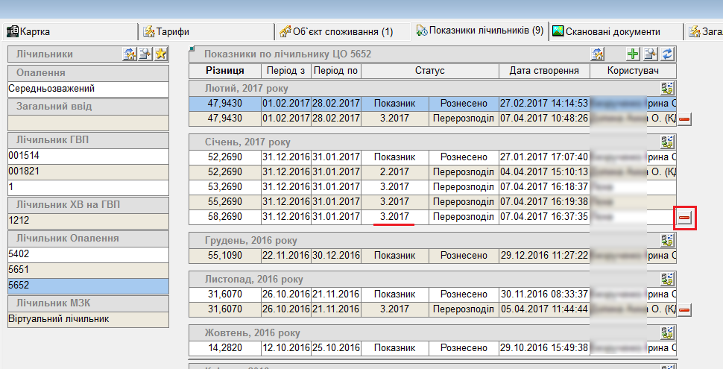Click the Статус column header
723x369 pixels.
click(429, 70)
